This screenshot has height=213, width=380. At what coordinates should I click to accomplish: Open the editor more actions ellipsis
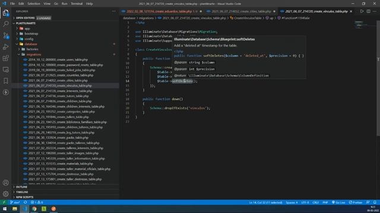[x=375, y=11]
